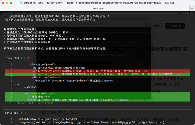Click the added h3 底部槽位 line
Viewport: 195px width, 125px height.
(x=97, y=97)
